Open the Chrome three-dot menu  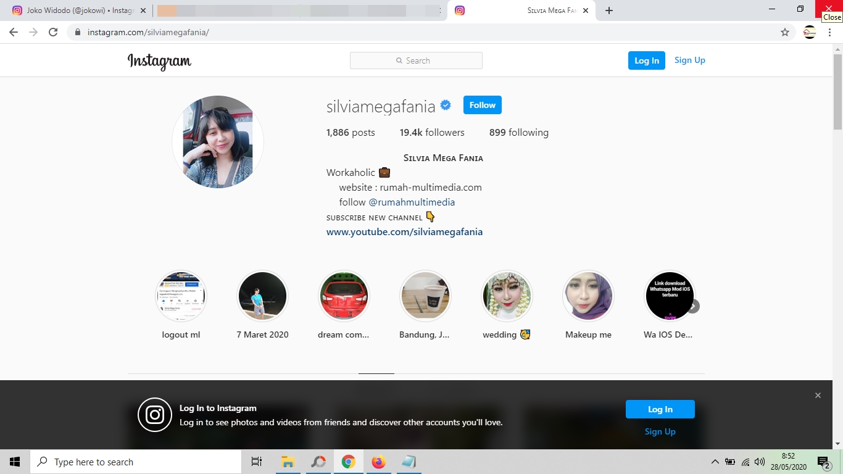pyautogui.click(x=830, y=32)
